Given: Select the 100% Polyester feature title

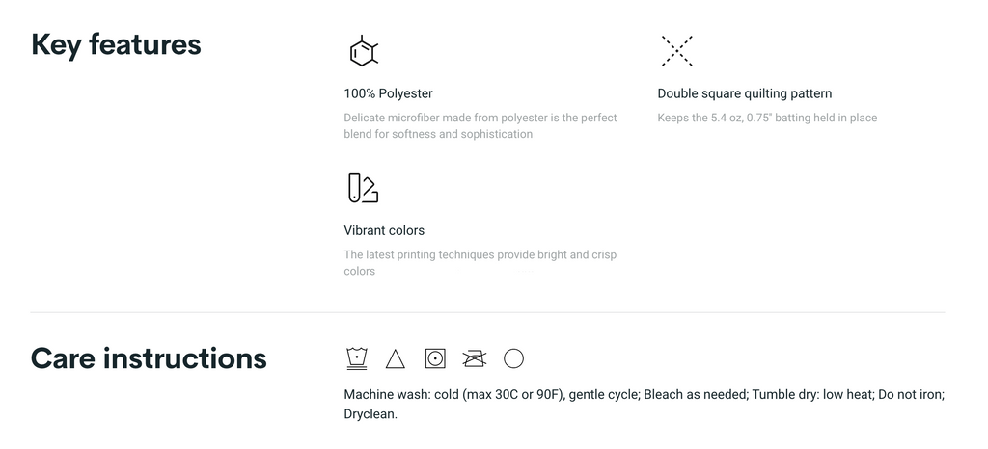Looking at the screenshot, I should point(388,93).
